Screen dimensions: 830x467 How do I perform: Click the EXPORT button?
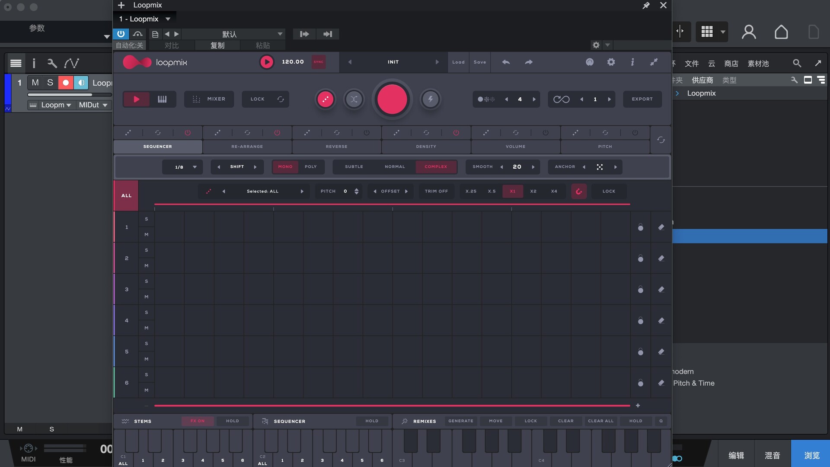tap(642, 99)
